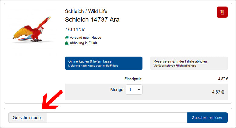Open the Schleich 14737 Ara product title
The image size is (236, 128).
[92, 20]
